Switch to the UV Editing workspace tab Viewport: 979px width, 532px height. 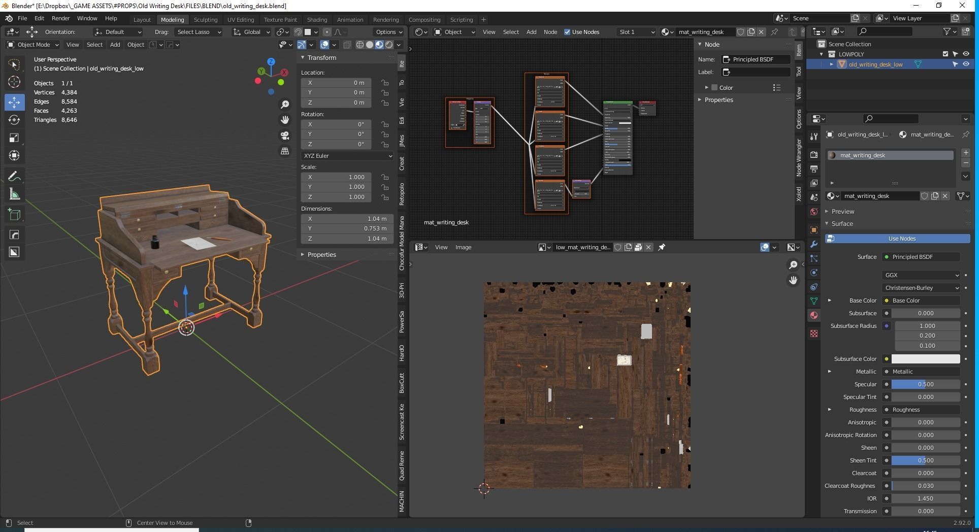pos(240,20)
